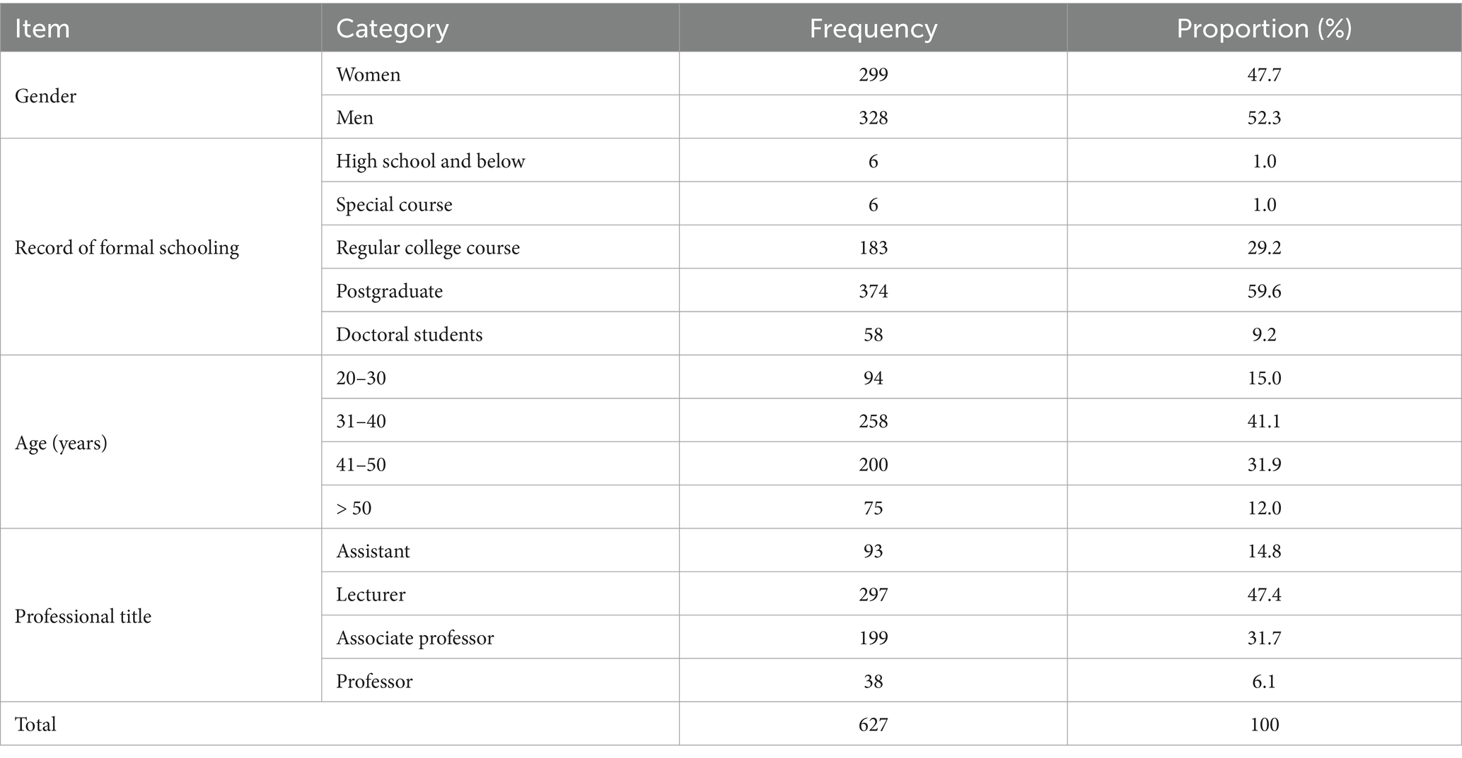The image size is (1462, 758).
Task: Click the Gender row label
Action: point(45,96)
